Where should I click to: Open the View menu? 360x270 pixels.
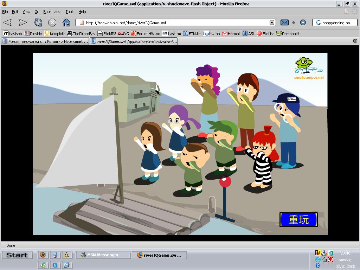point(26,12)
